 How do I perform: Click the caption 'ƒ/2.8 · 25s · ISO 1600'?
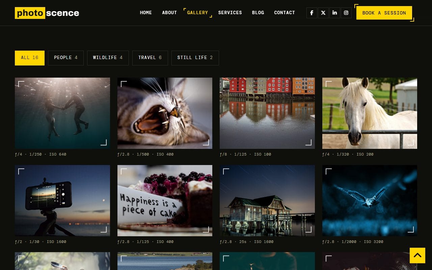[247, 242]
